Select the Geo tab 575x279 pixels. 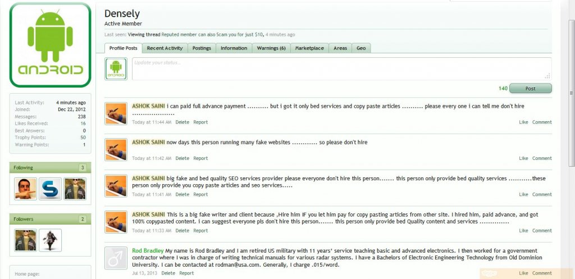point(361,48)
